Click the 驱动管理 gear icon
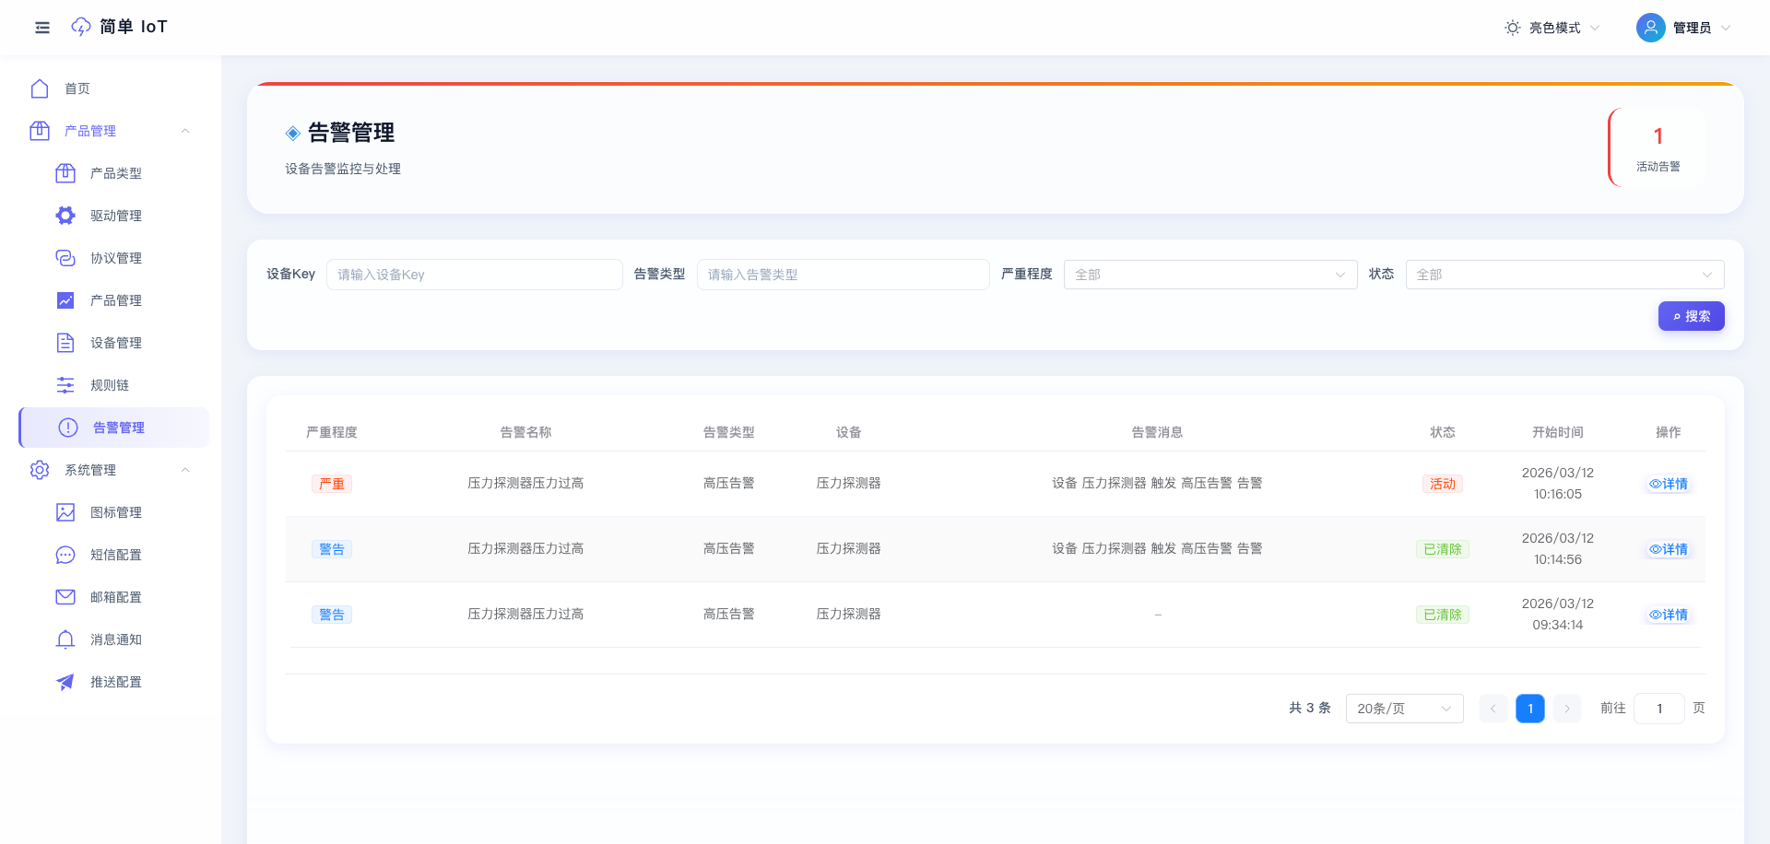1770x844 pixels. coord(65,216)
